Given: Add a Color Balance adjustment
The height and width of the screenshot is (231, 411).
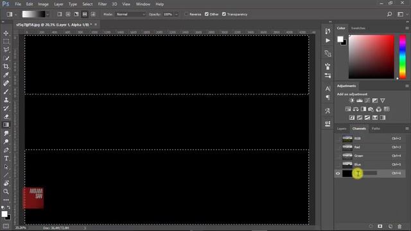Looking at the screenshot, I should 356,109.
